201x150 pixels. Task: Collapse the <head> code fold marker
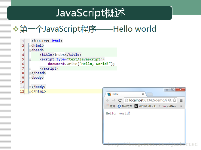pyautogui.click(x=30, y=50)
